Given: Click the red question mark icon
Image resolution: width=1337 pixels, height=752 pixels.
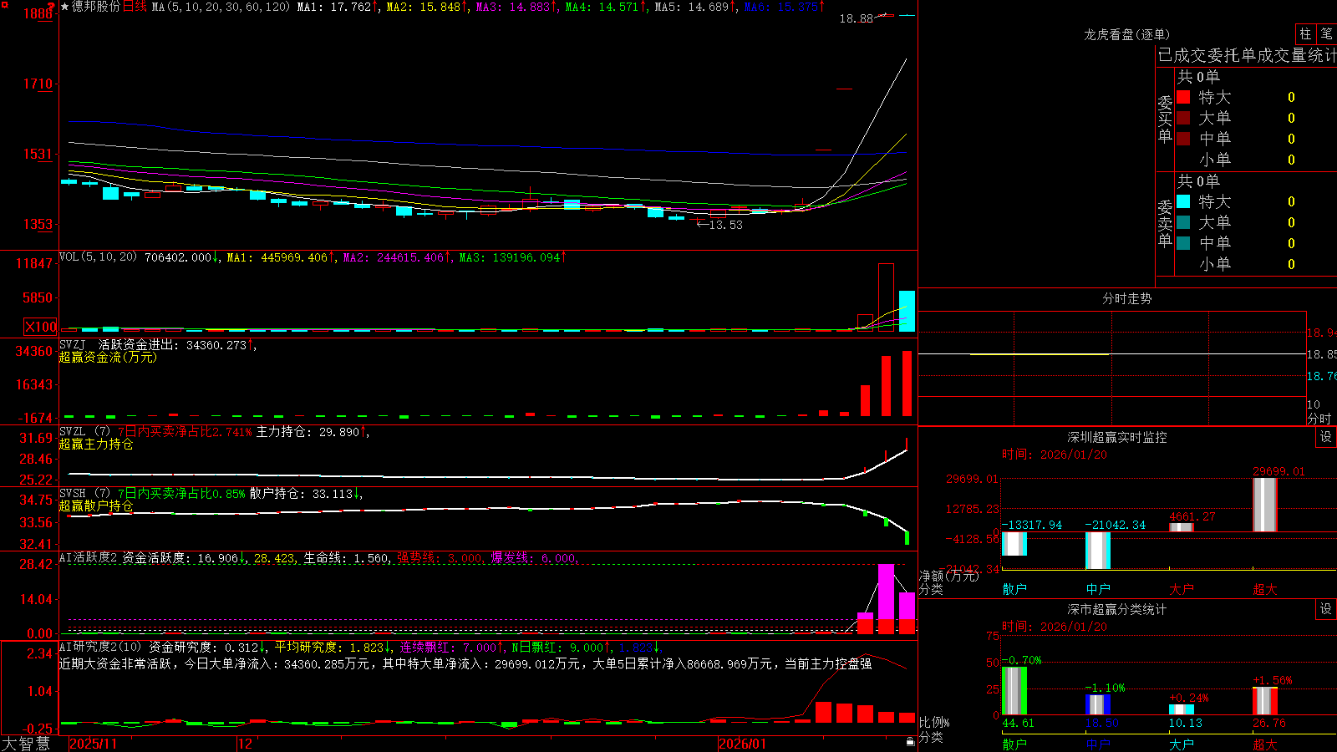Looking at the screenshot, I should [52, 7].
